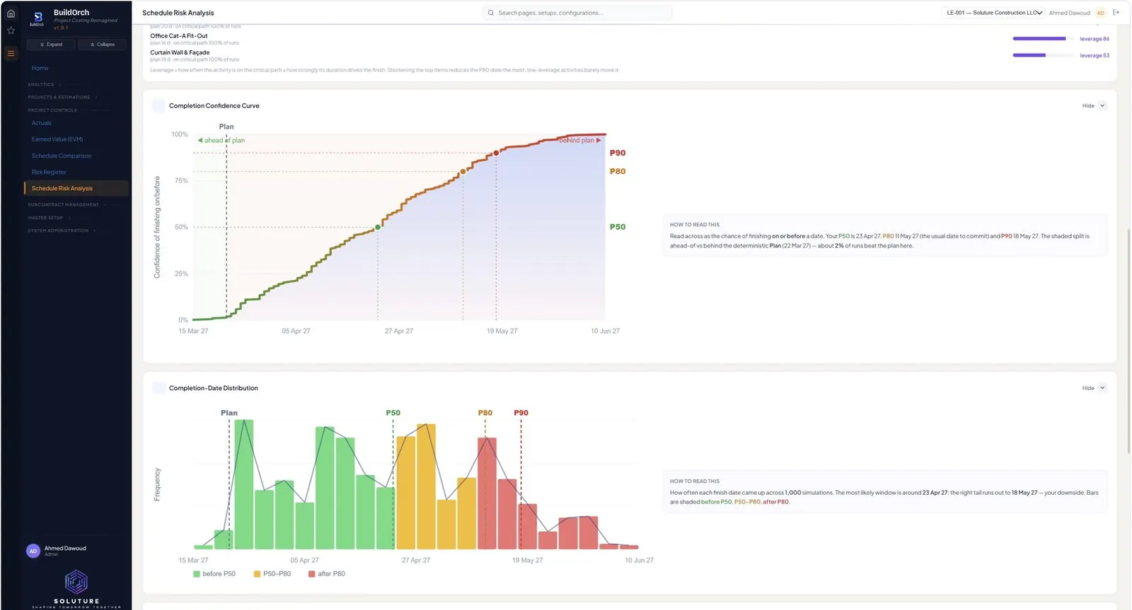Click the 'Office Cat-A Fit-Out' activity row
The height and width of the screenshot is (610, 1132).
[x=630, y=39]
